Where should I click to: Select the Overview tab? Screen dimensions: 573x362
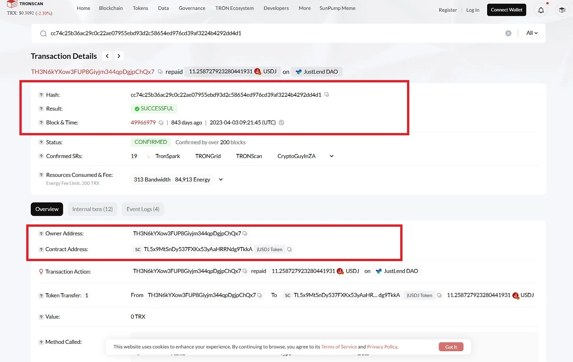click(x=47, y=209)
